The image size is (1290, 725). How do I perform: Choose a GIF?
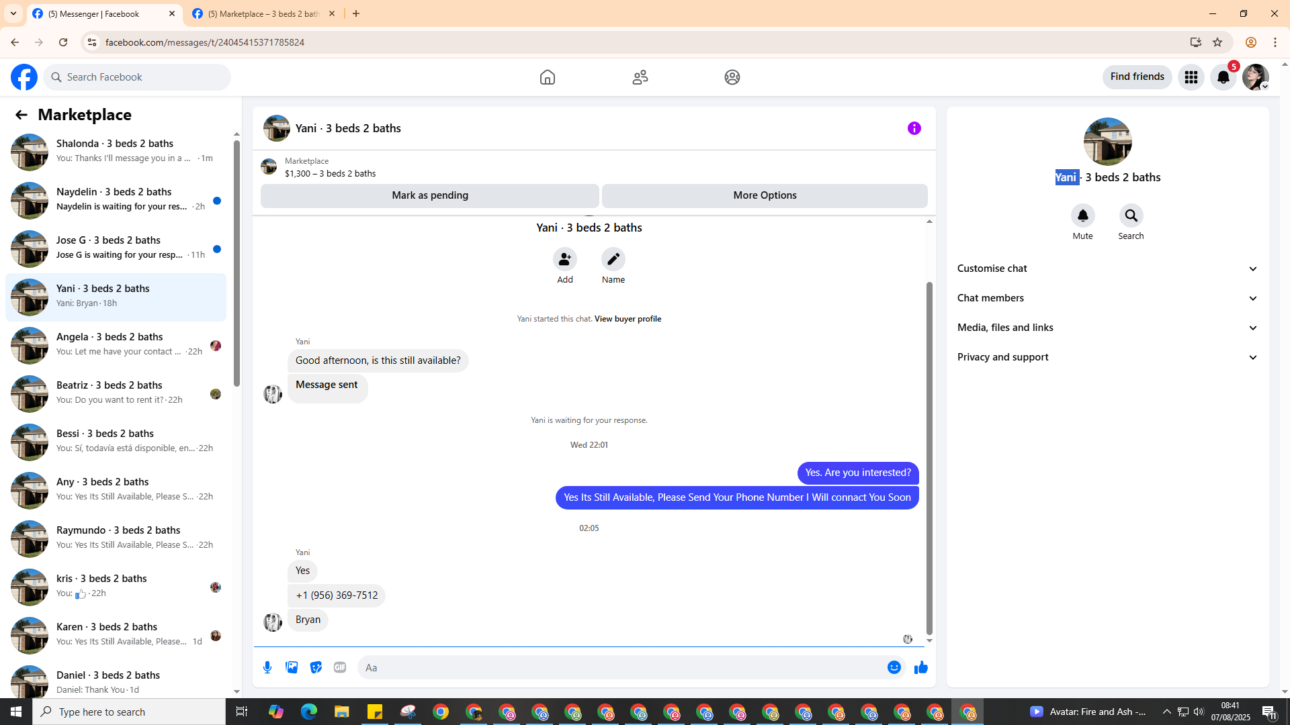tap(340, 667)
